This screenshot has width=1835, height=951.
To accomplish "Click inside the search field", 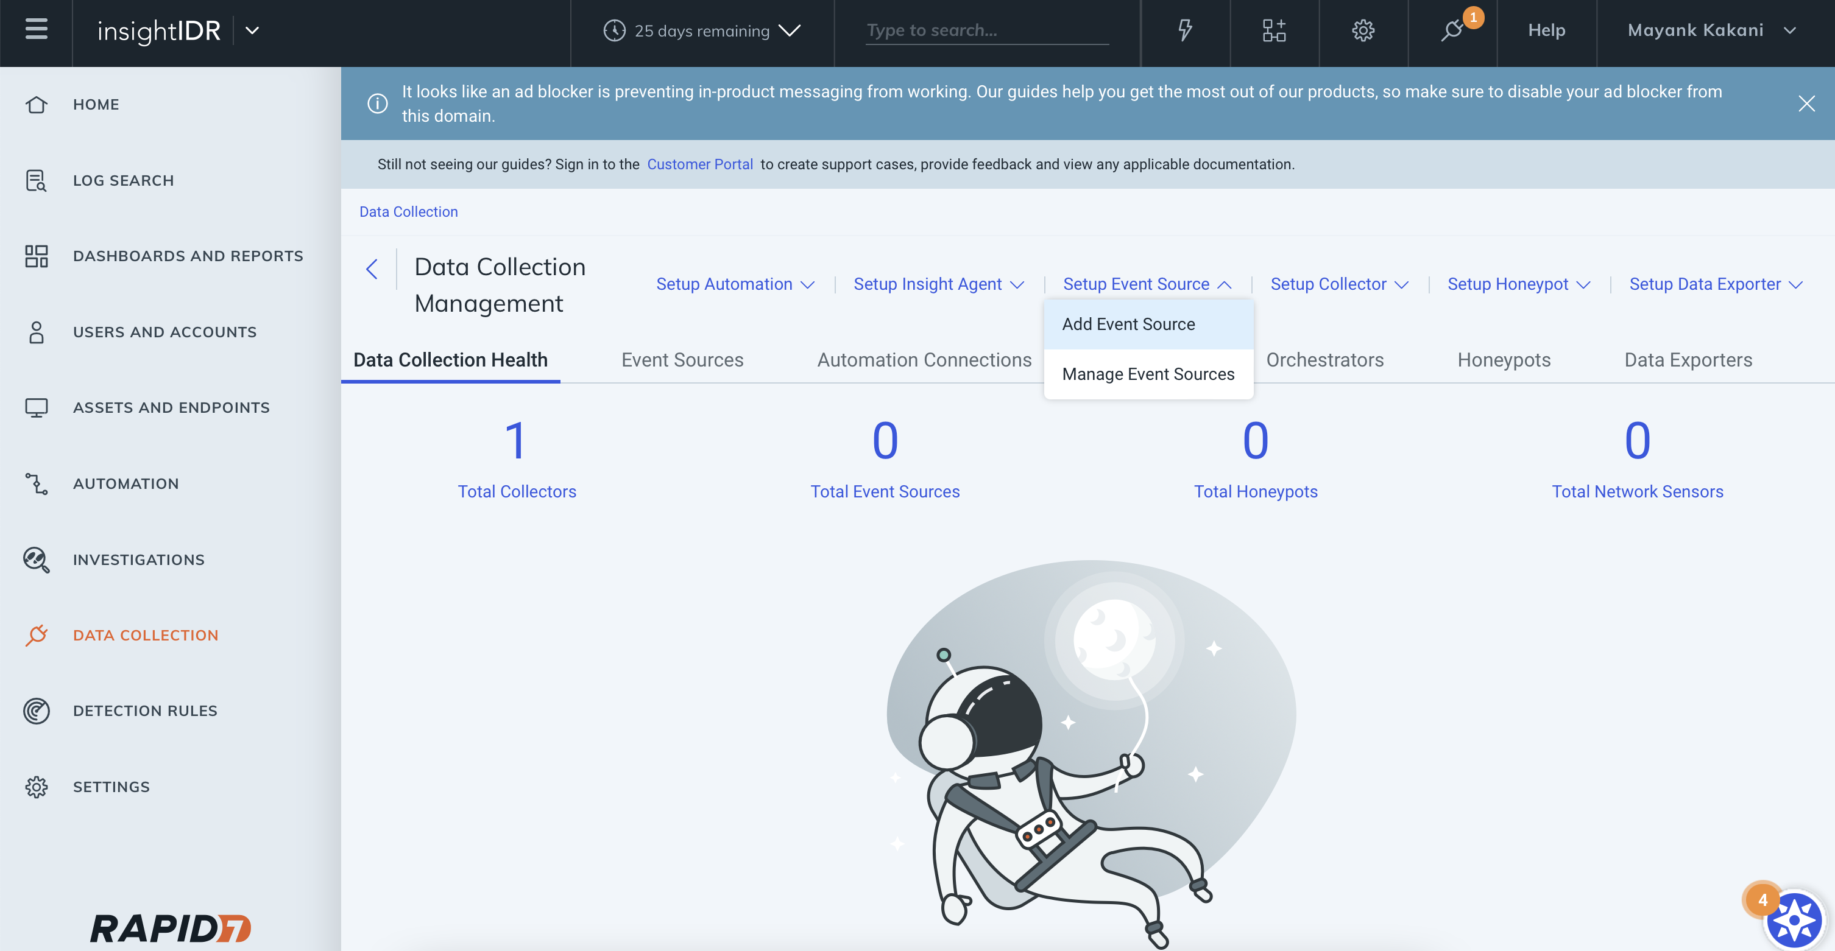I will [x=986, y=30].
